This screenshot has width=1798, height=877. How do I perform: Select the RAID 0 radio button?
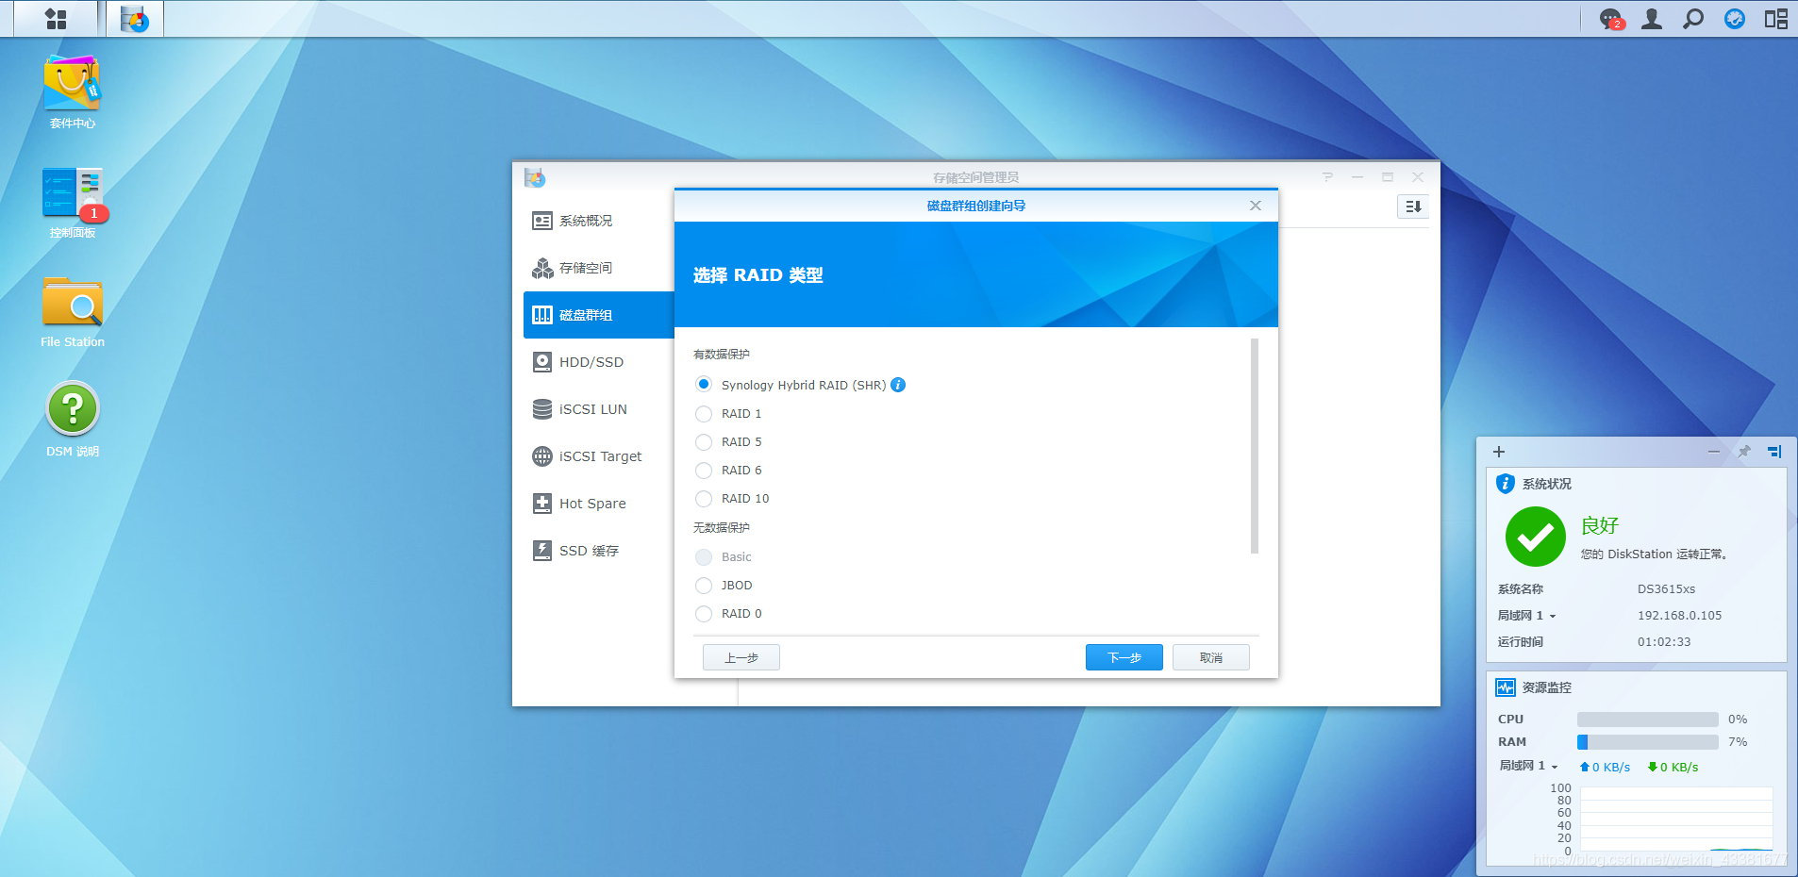[x=704, y=613]
